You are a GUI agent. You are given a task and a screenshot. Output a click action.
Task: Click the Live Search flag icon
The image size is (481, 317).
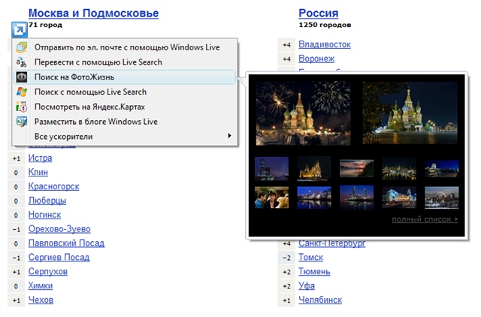click(22, 92)
